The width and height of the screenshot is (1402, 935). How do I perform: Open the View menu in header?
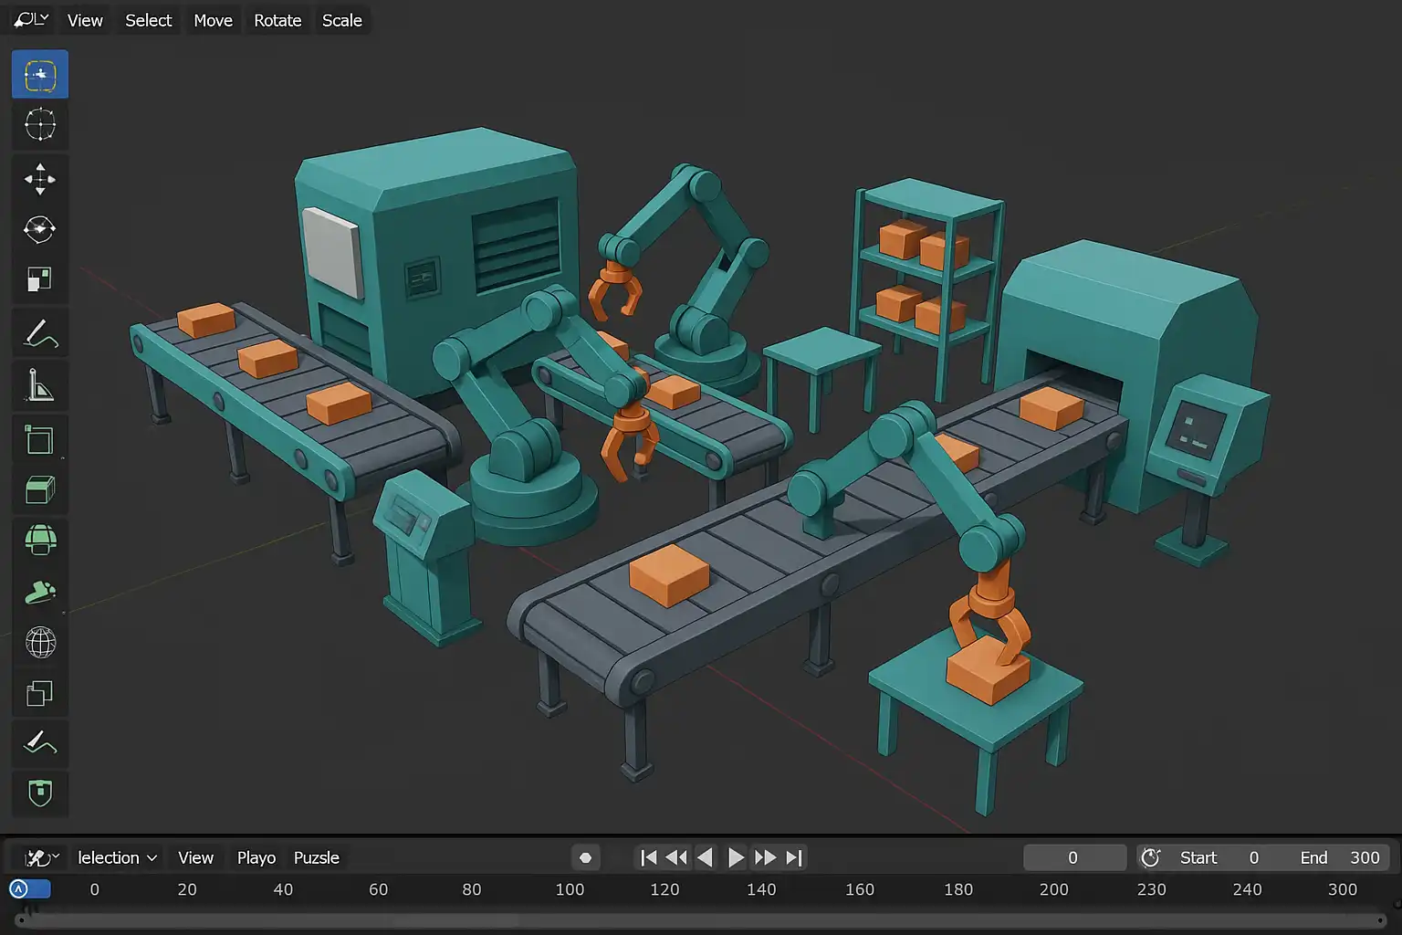point(85,20)
